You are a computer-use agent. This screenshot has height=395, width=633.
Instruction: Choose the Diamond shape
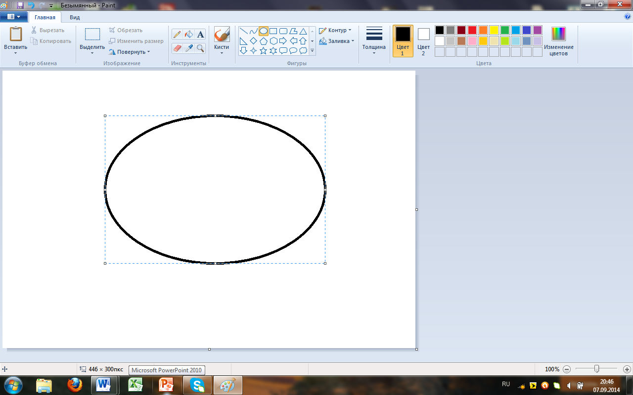coord(253,41)
